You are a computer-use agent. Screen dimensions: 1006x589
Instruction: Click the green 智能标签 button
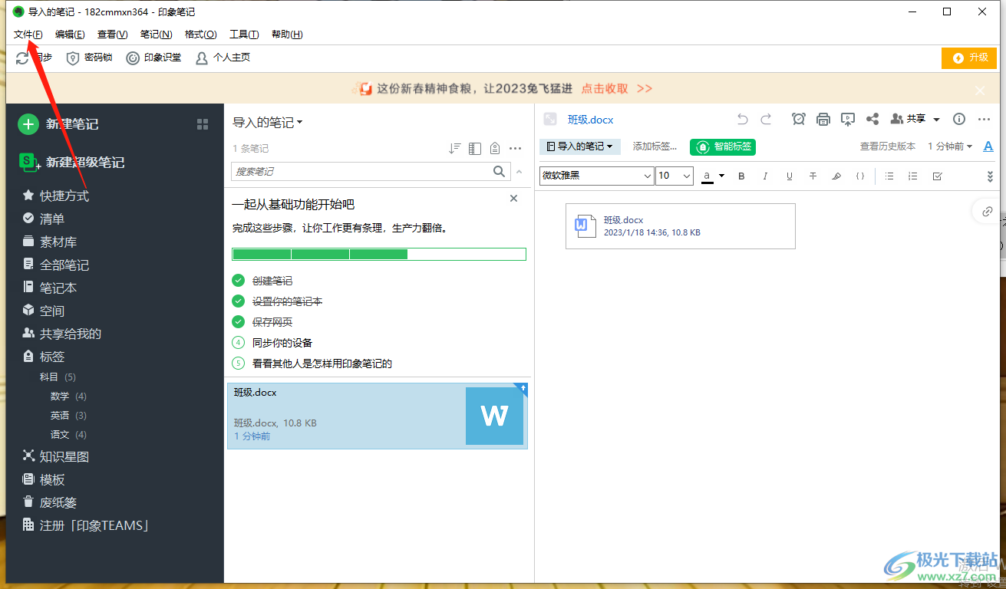coord(723,146)
